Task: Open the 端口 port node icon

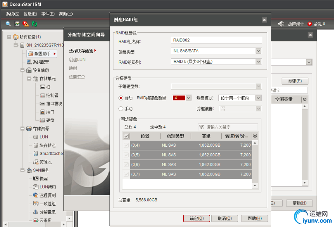Action: pos(42,112)
